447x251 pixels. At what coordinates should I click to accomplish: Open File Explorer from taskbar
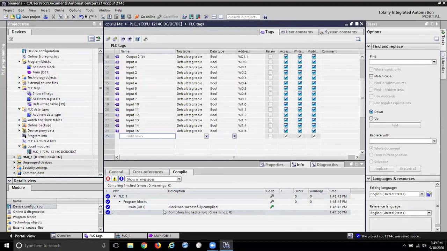tap(130, 245)
